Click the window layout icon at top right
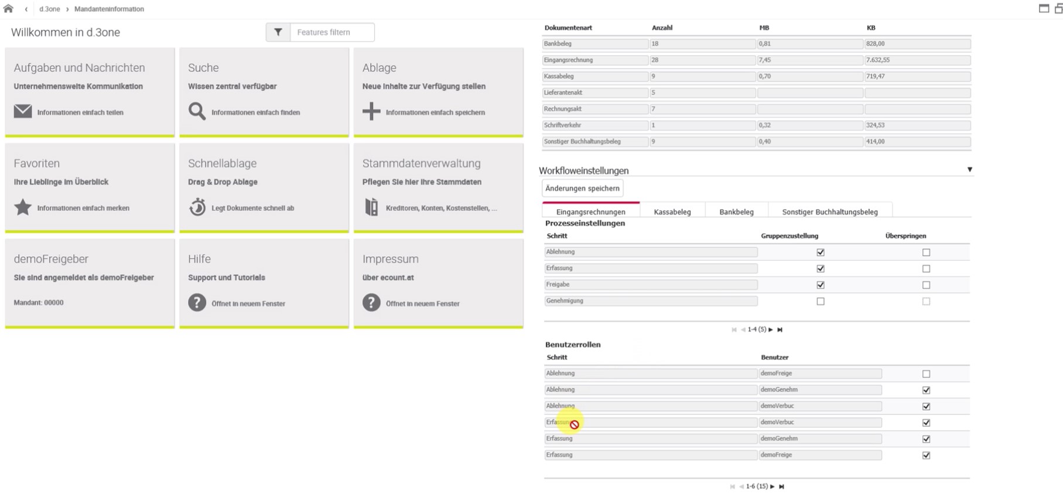This screenshot has height=500, width=1063. click(x=1044, y=8)
